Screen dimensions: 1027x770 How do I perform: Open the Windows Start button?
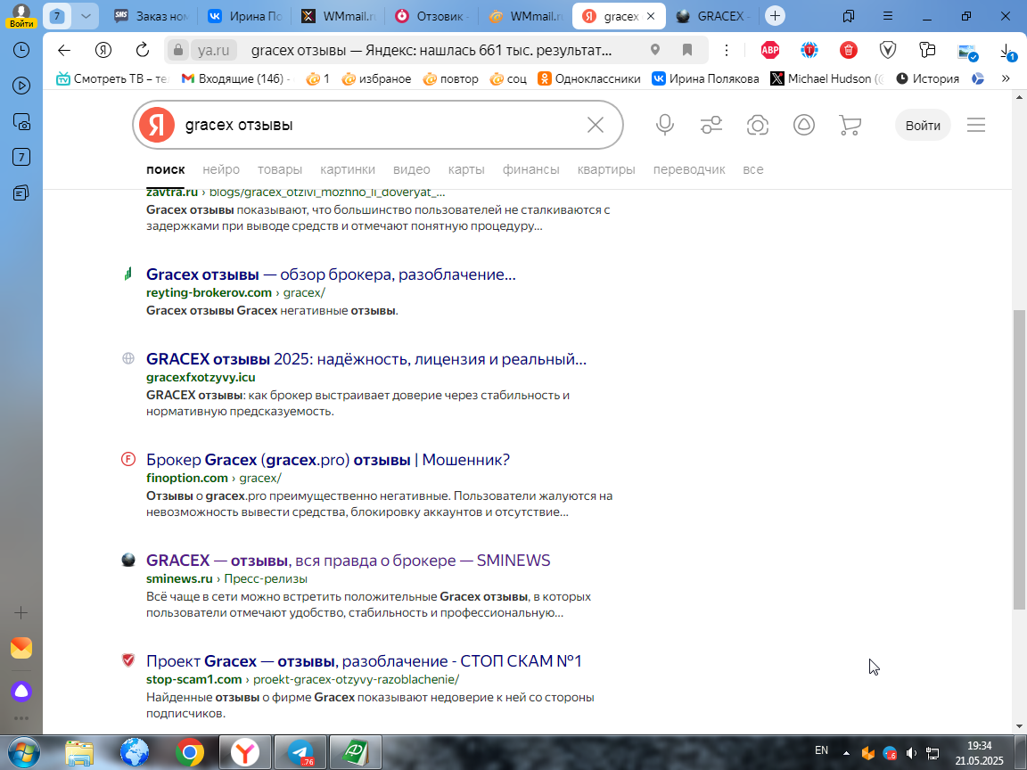pos(23,752)
